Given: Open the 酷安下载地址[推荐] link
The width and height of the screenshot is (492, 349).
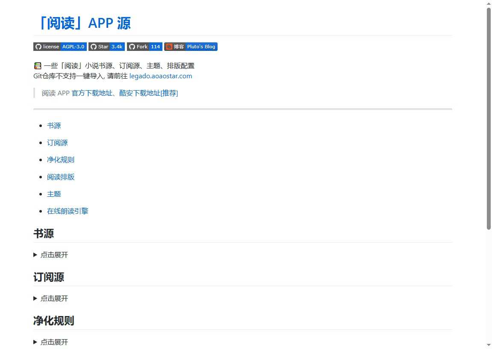Looking at the screenshot, I should click(148, 93).
